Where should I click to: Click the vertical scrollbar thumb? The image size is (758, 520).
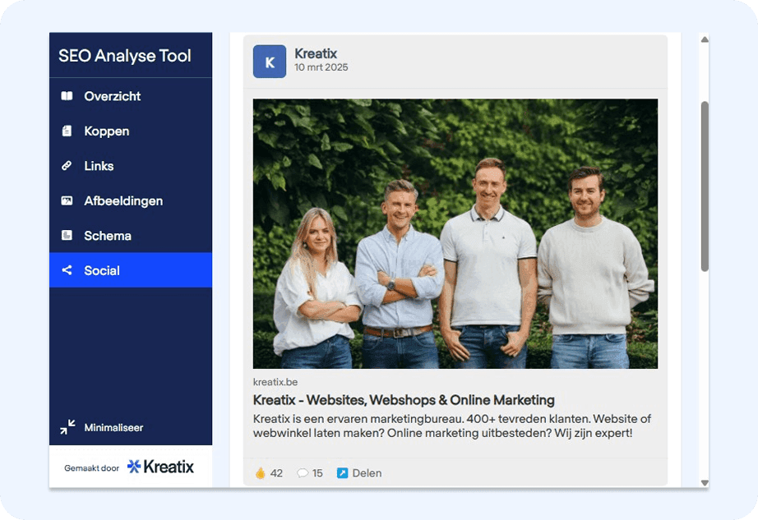click(705, 186)
